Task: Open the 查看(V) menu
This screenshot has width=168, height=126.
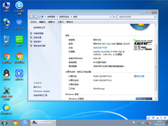Action: coord(51,22)
